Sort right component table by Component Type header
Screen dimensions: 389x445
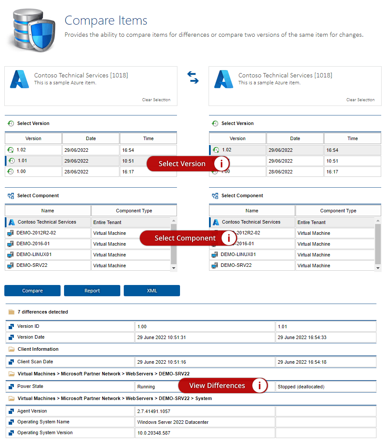[338, 211]
